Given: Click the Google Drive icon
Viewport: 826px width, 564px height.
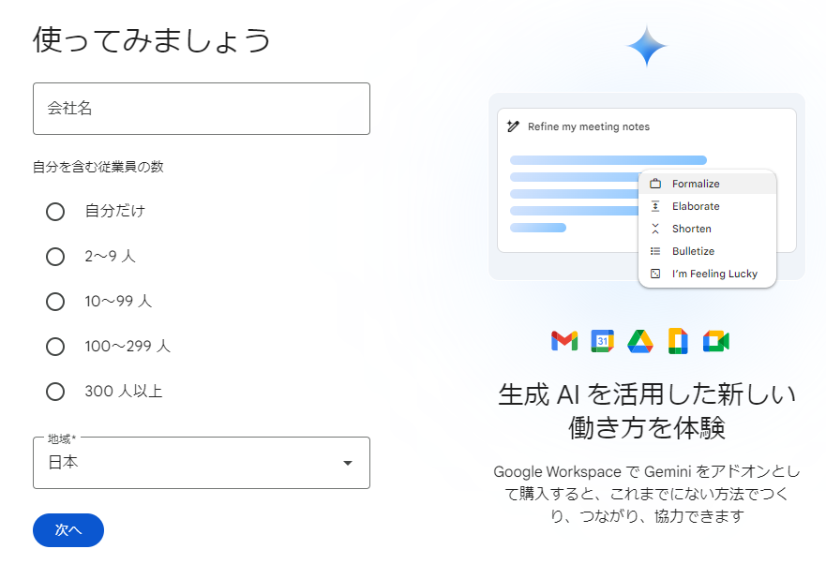Looking at the screenshot, I should 640,341.
